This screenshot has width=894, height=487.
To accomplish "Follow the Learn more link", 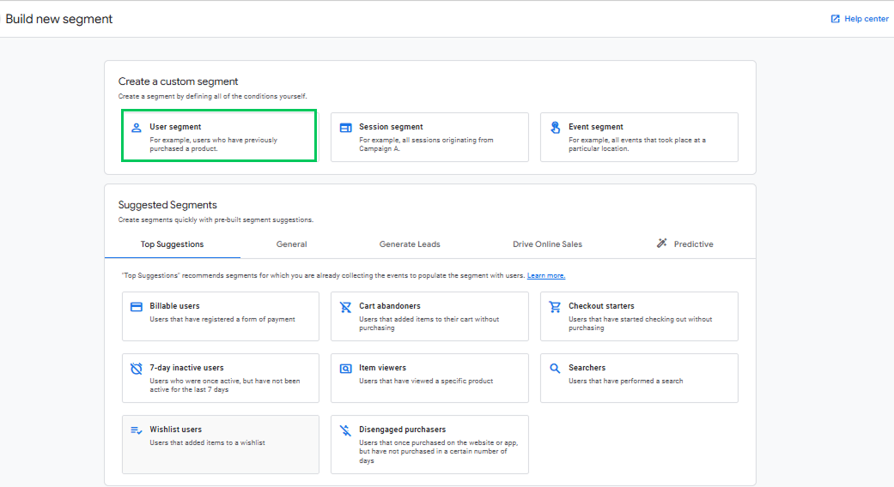I will 546,275.
